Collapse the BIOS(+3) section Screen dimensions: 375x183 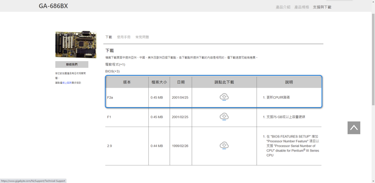pyautogui.click(x=112, y=71)
